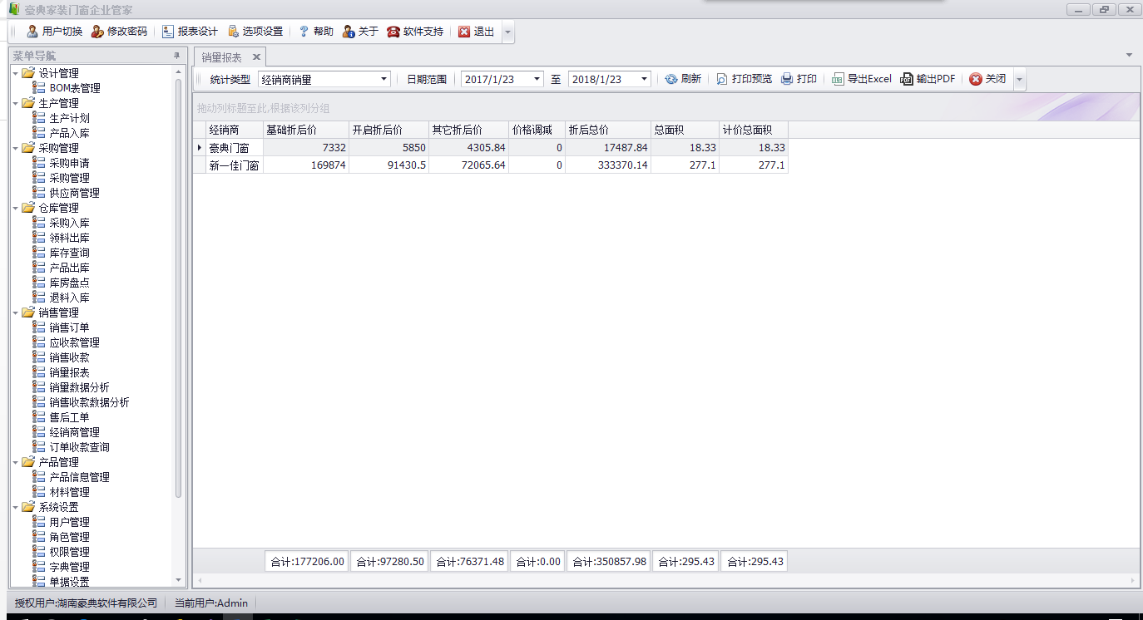Click 输出PDF to export PDF
Screen dimensions: 1143x620
point(928,79)
